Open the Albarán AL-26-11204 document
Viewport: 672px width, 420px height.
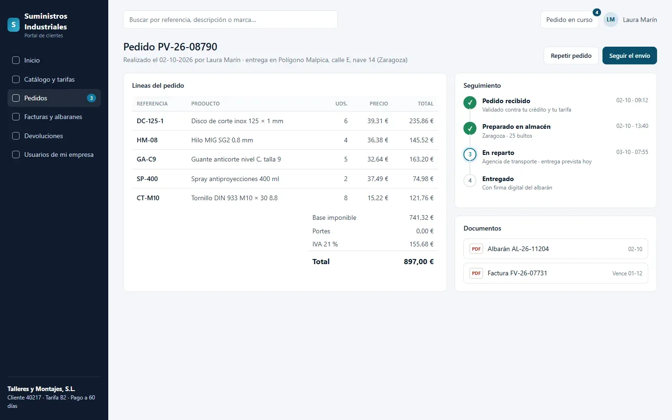tap(555, 249)
